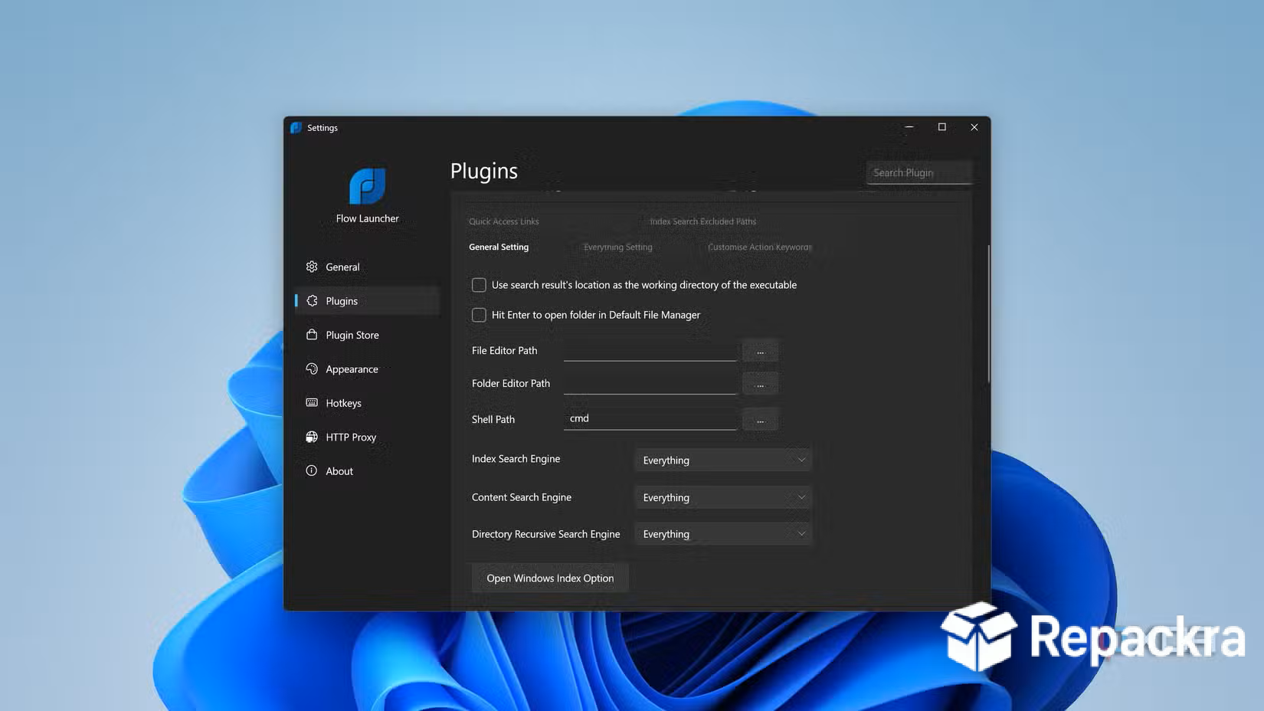Click the HTTP Proxy globe icon
1264x711 pixels.
(x=312, y=437)
